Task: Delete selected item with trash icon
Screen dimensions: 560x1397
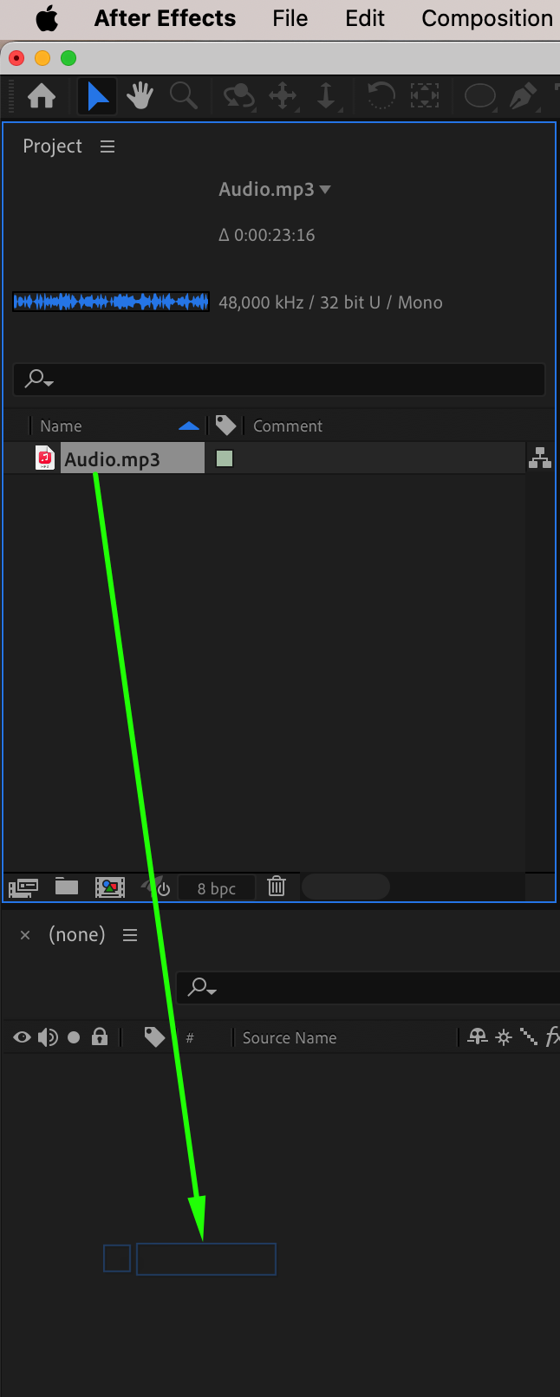Action: click(277, 887)
